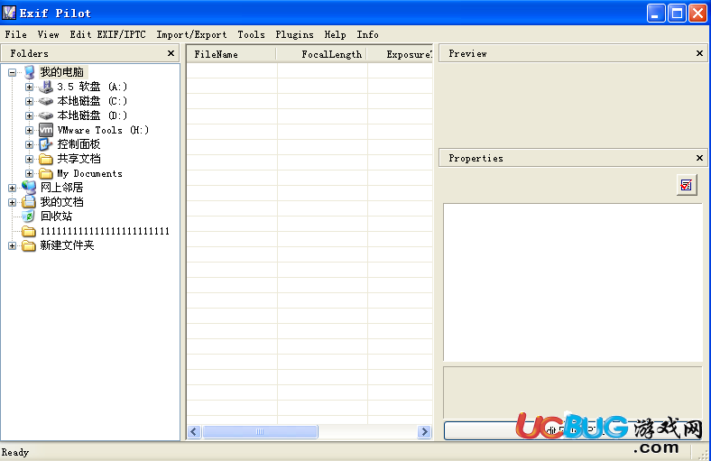711x461 pixels.
Task: Click the horizontal scrollbar thumb
Action: coord(260,431)
